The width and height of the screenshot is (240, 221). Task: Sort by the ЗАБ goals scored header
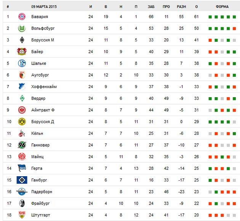pyautogui.click(x=151, y=7)
